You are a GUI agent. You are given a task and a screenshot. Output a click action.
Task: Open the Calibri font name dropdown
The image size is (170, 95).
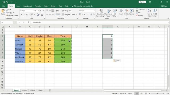33,11
